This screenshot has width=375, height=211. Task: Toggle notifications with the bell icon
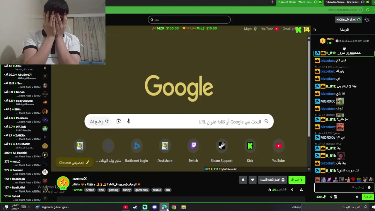[243, 180]
